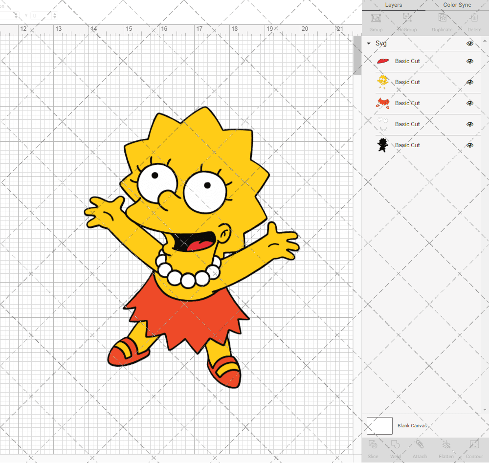Click the canvas vertical scrollbar thumb
This screenshot has width=489, height=463.
[x=357, y=55]
